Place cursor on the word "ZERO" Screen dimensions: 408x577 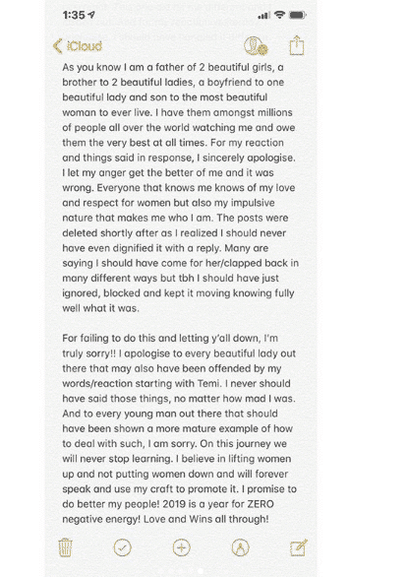(x=260, y=504)
